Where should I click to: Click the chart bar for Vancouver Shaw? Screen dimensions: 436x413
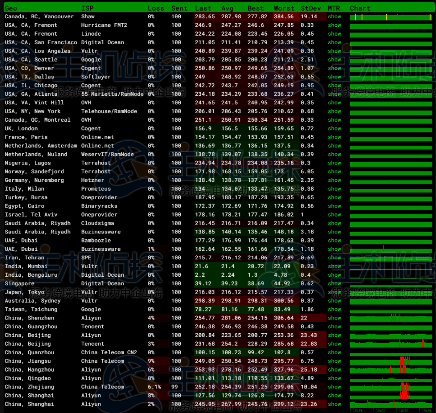pyautogui.click(x=391, y=17)
